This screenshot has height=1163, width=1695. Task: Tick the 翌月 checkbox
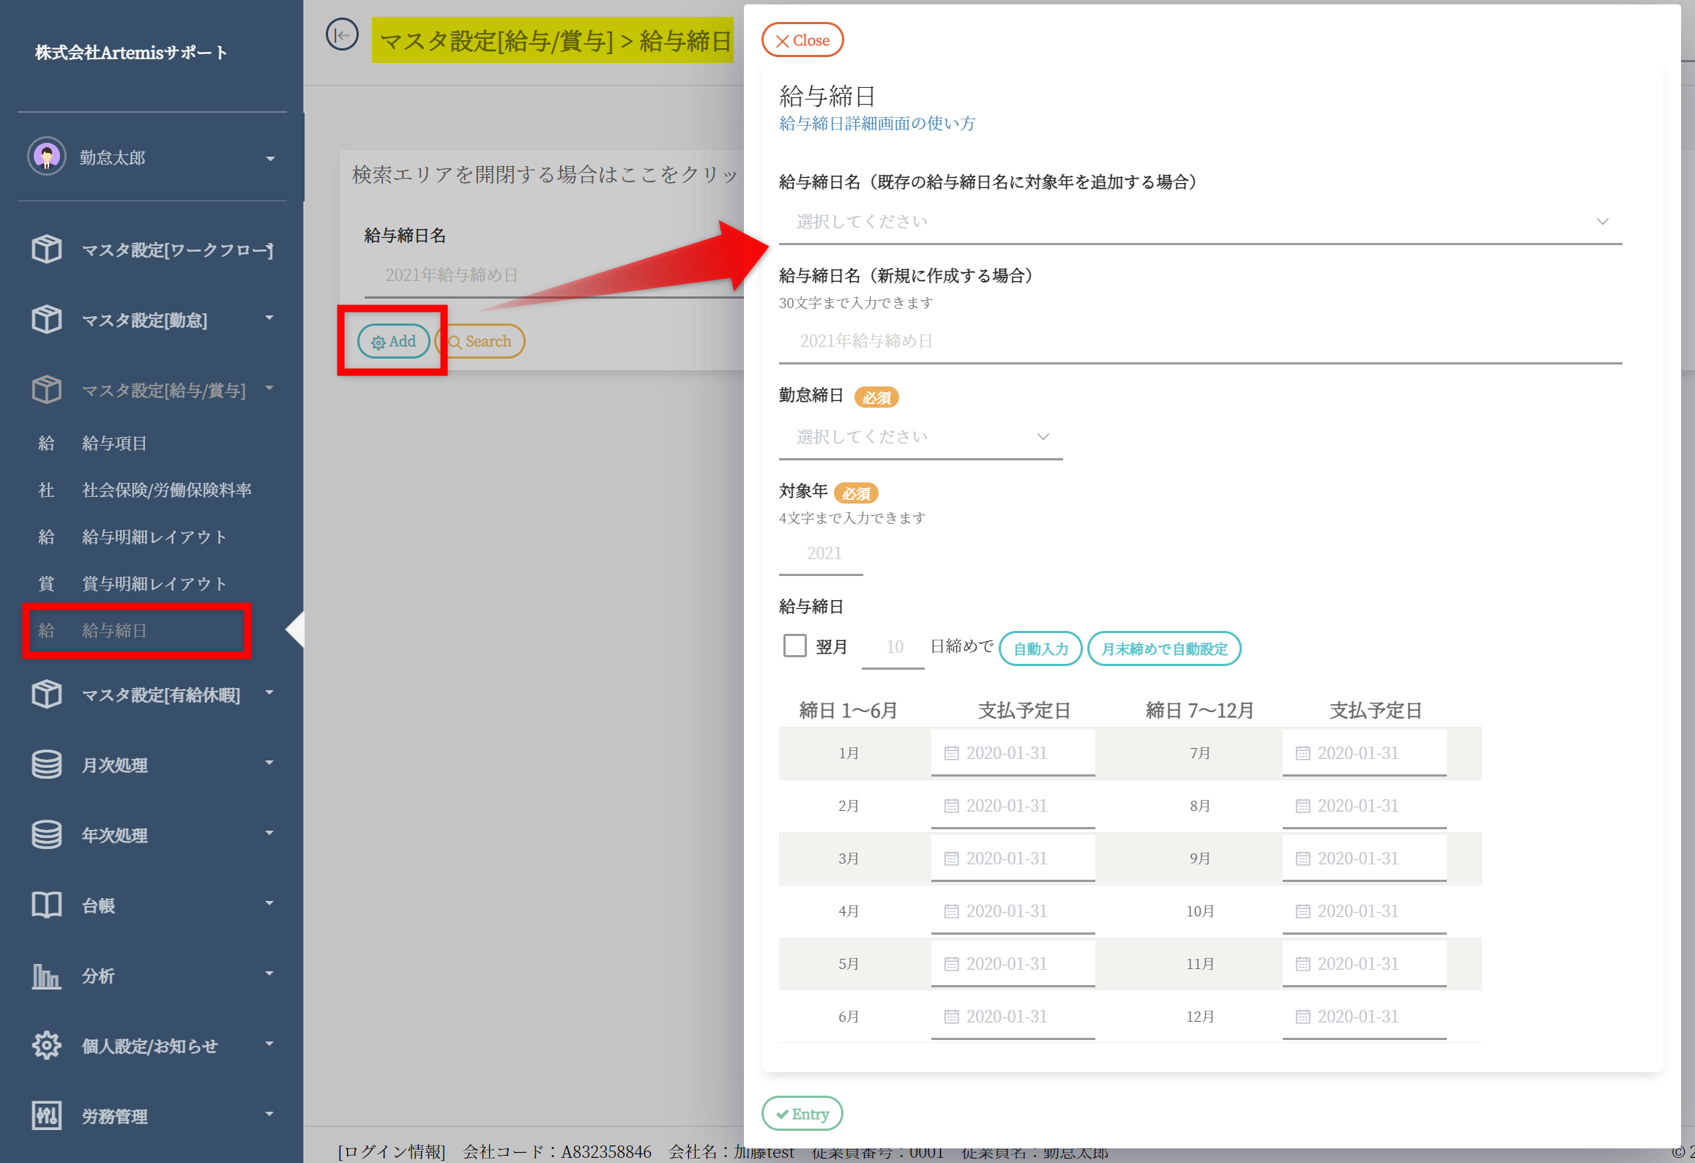(x=794, y=646)
